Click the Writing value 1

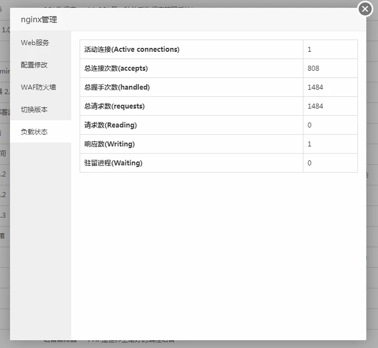(310, 144)
